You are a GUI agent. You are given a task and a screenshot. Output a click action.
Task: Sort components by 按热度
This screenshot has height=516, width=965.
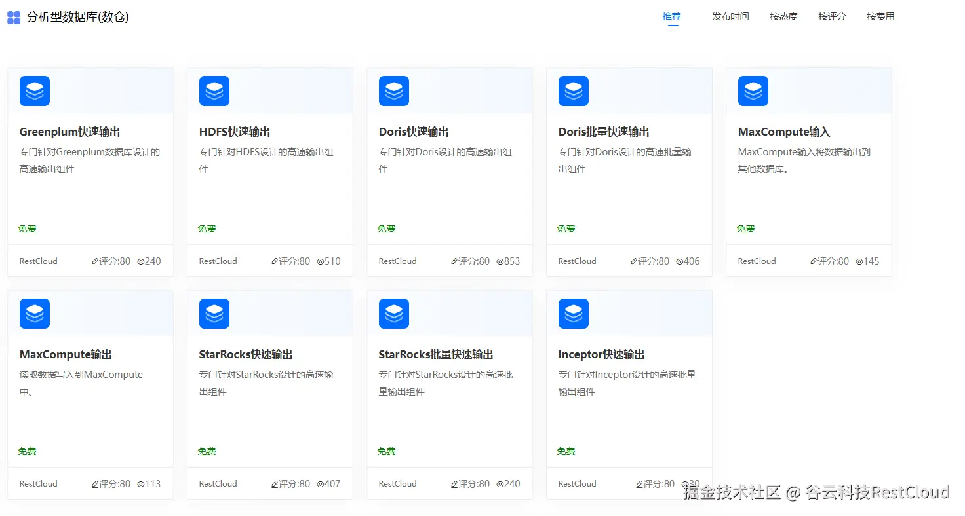pyautogui.click(x=783, y=16)
